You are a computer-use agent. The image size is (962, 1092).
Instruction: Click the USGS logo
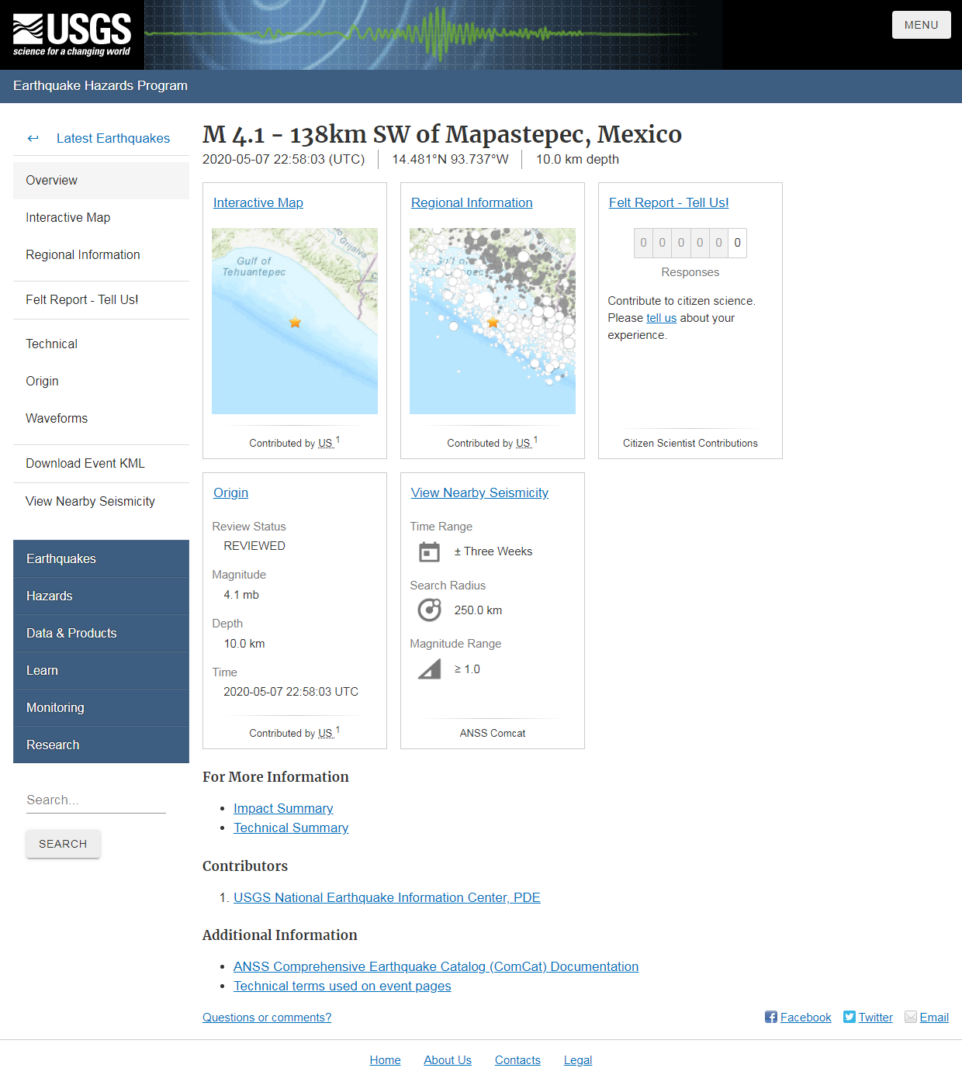pos(71,34)
